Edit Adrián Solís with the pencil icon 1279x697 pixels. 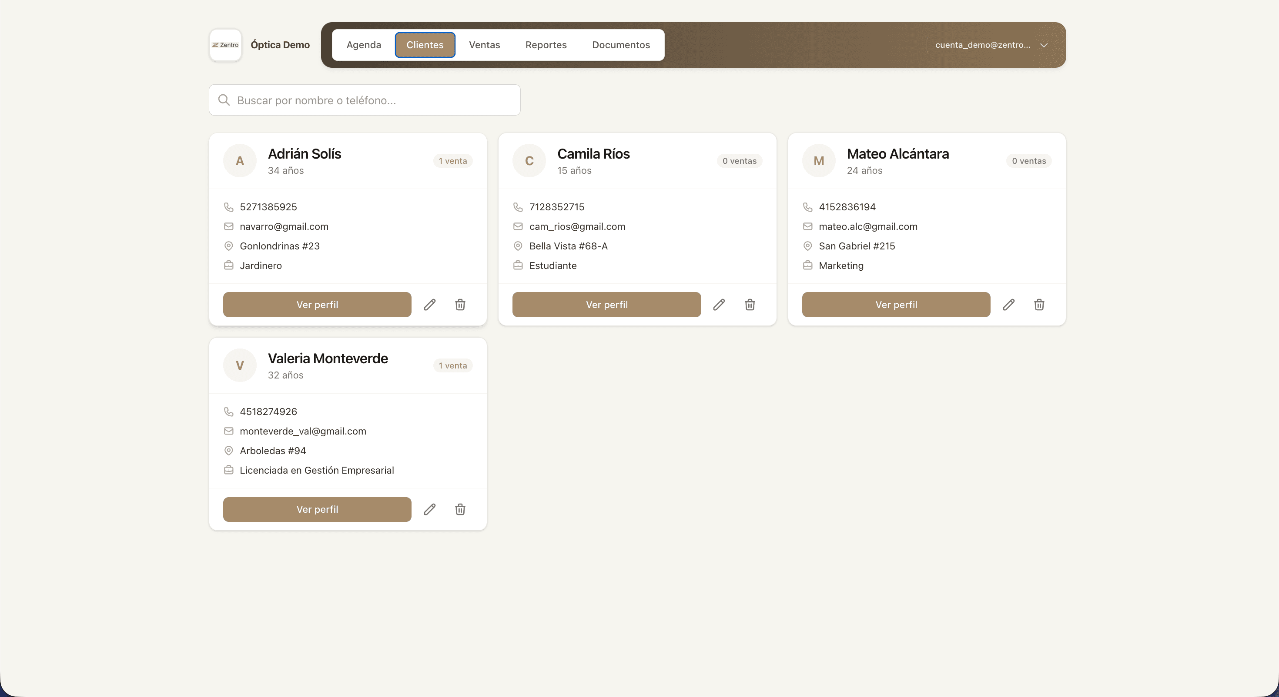tap(430, 304)
